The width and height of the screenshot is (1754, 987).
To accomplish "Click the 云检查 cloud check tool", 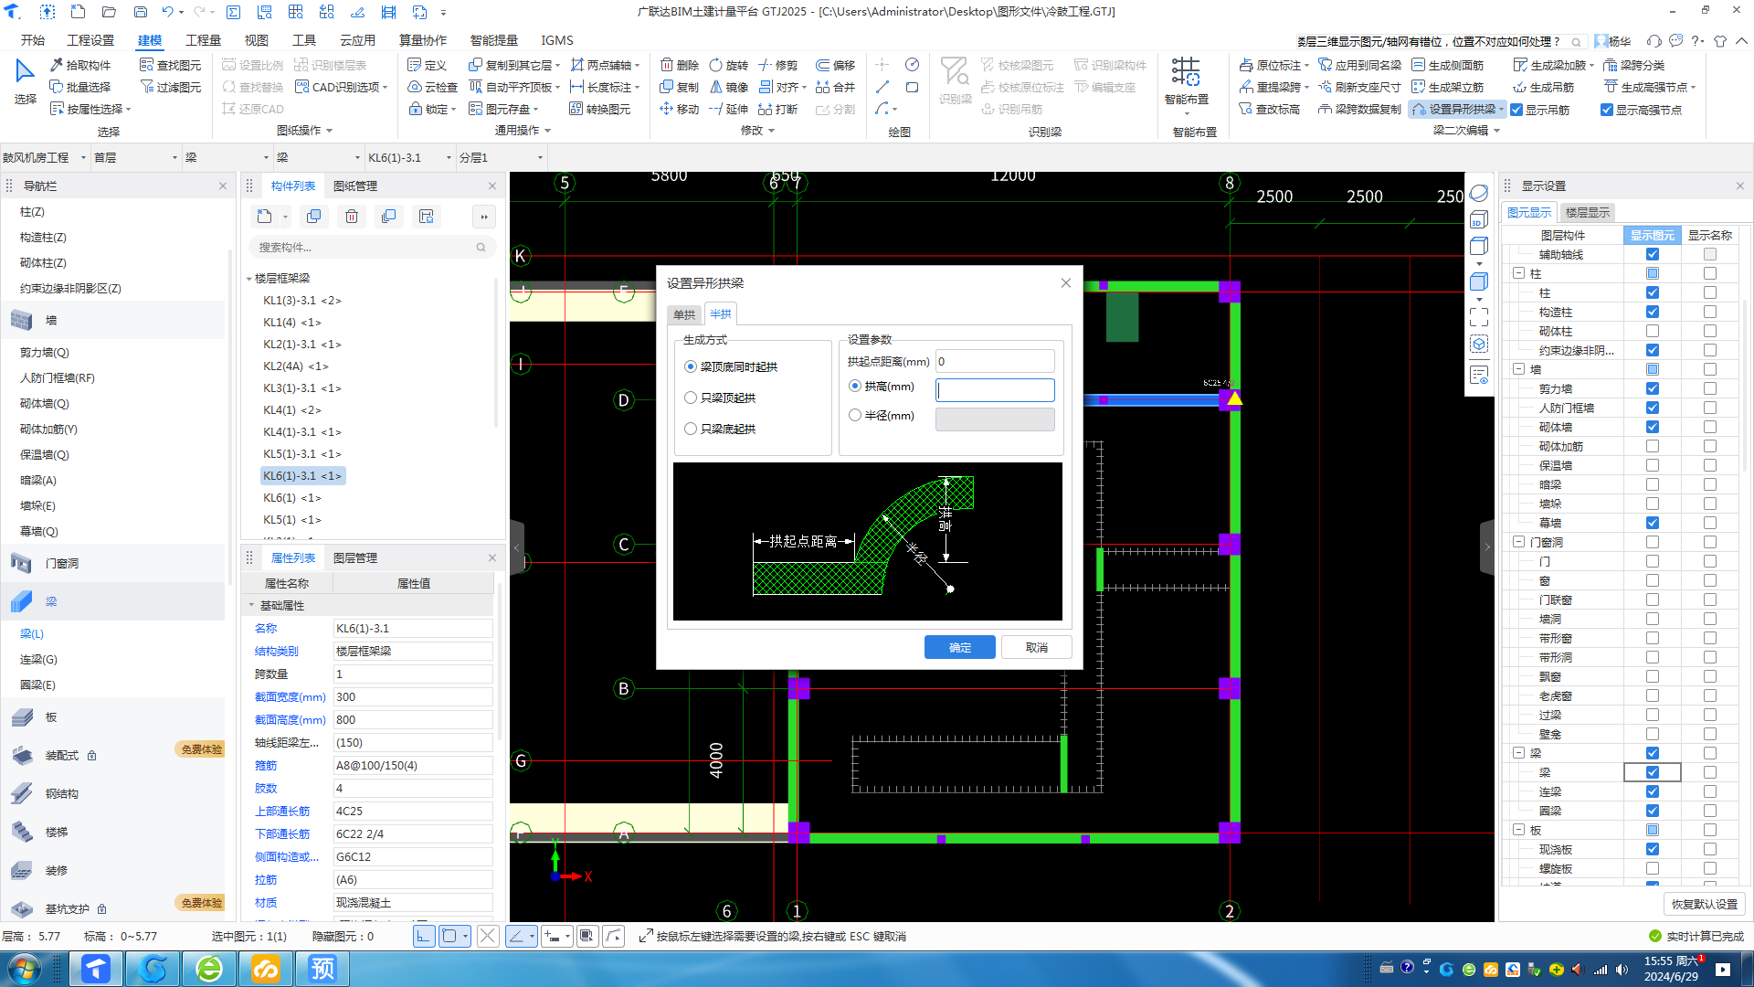I will 433,87.
